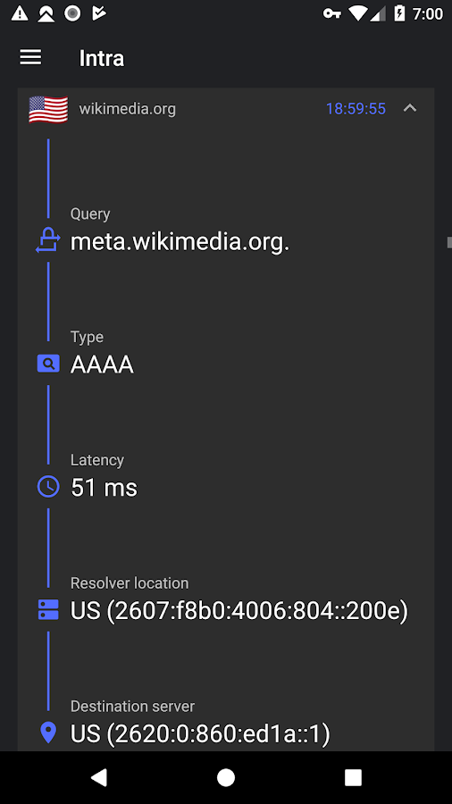This screenshot has height=804, width=452.
Task: Tap the Intra app title
Action: tap(102, 58)
